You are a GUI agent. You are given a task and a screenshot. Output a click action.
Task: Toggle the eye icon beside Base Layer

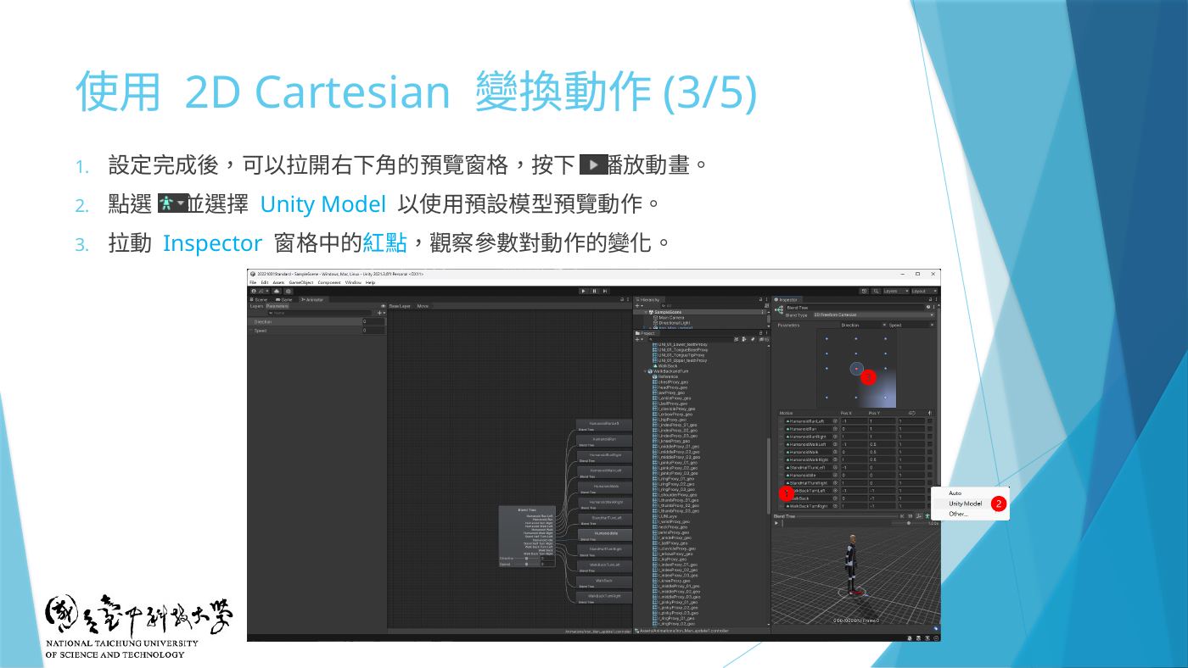coord(384,305)
